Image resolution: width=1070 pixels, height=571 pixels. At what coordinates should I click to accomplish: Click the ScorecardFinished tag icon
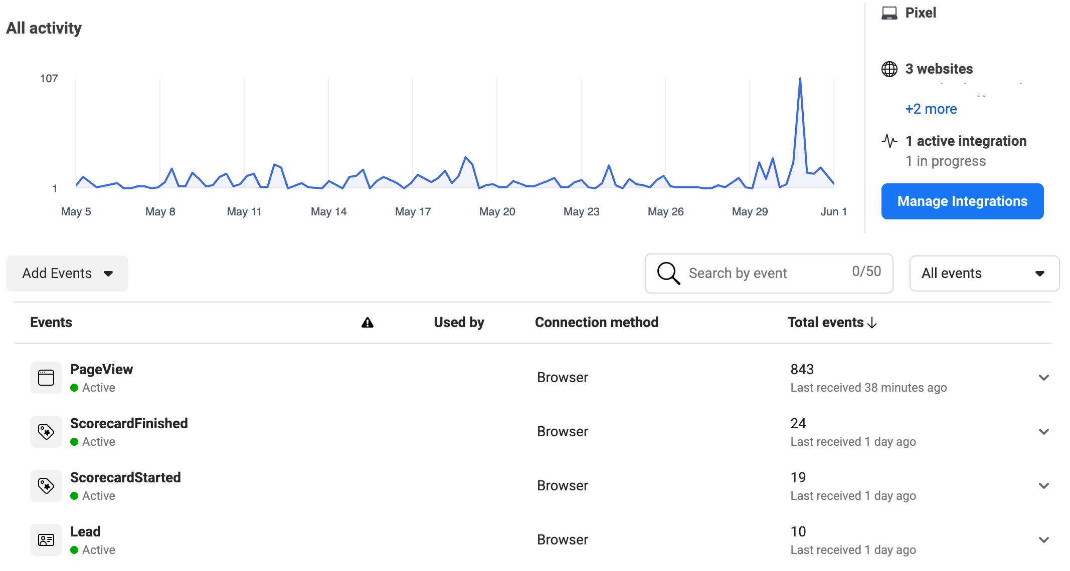click(46, 431)
